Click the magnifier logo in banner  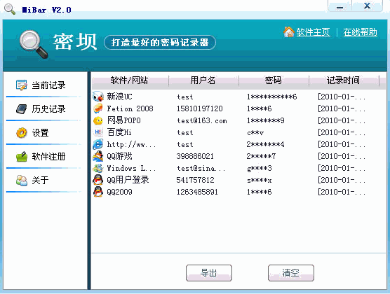[x=34, y=44]
